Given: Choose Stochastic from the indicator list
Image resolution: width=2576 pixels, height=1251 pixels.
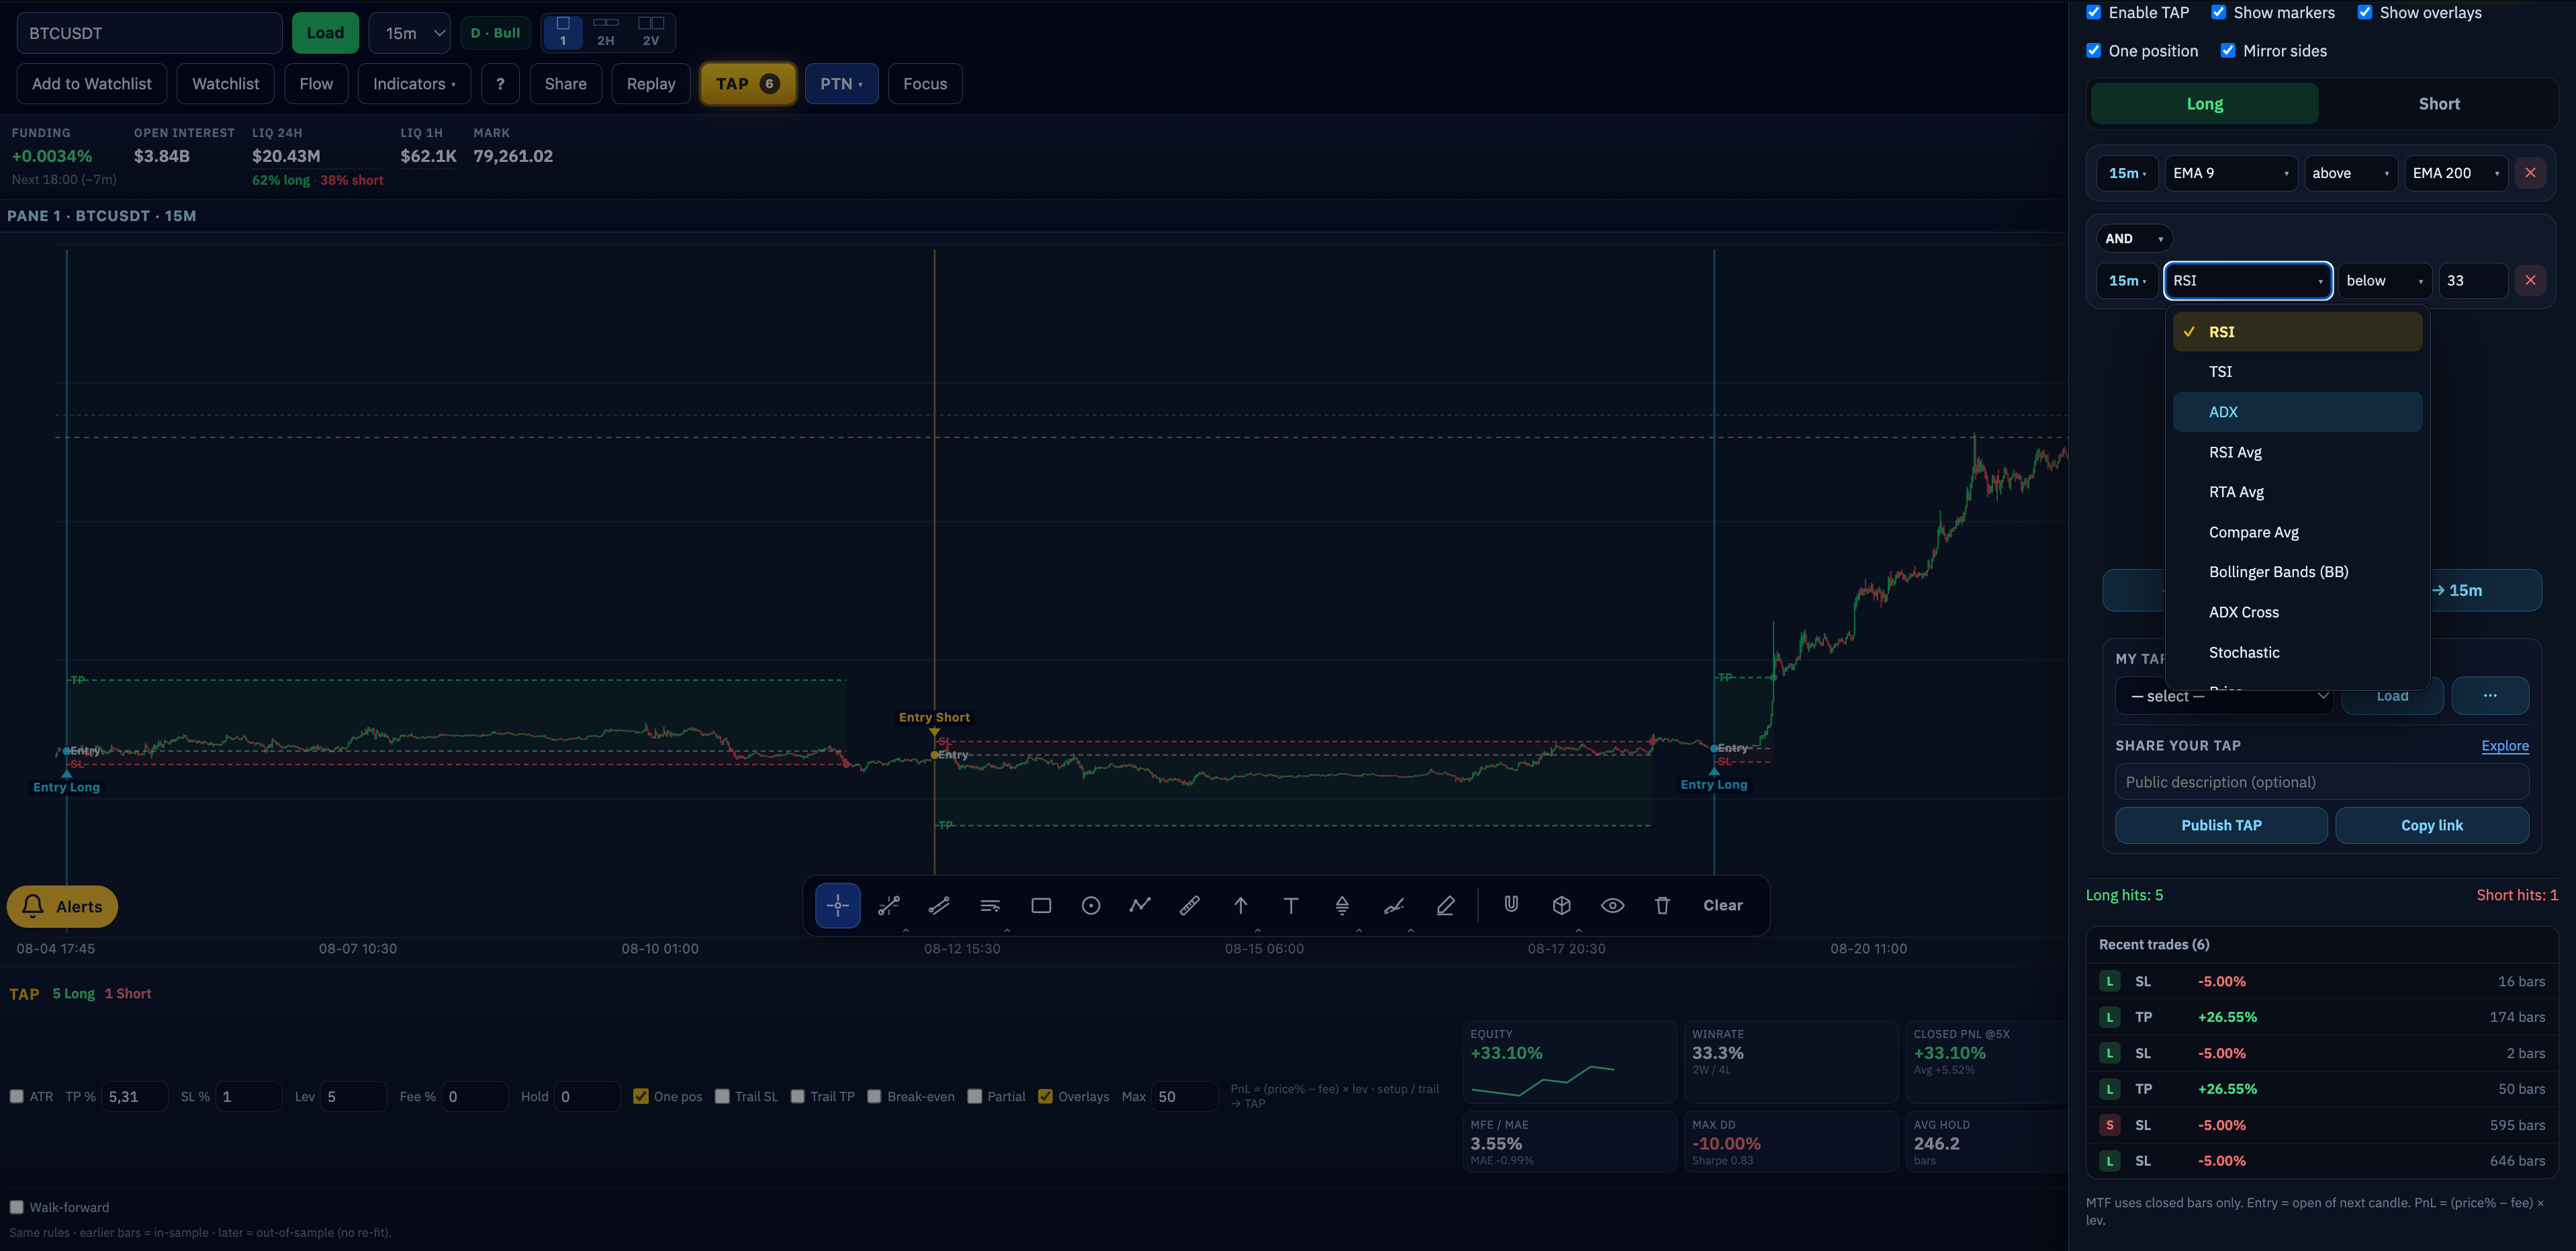Looking at the screenshot, I should 2297,652.
